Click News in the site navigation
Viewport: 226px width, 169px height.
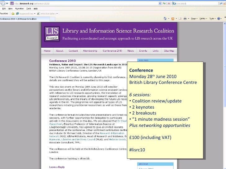click(131, 51)
